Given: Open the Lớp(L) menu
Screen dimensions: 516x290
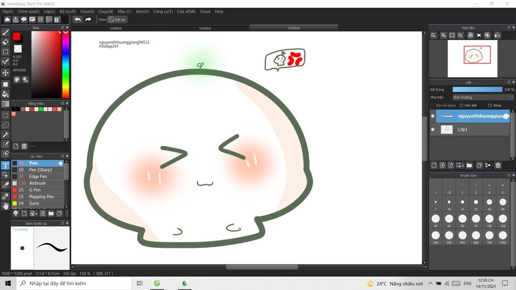Looking at the screenshot, I should point(50,12).
